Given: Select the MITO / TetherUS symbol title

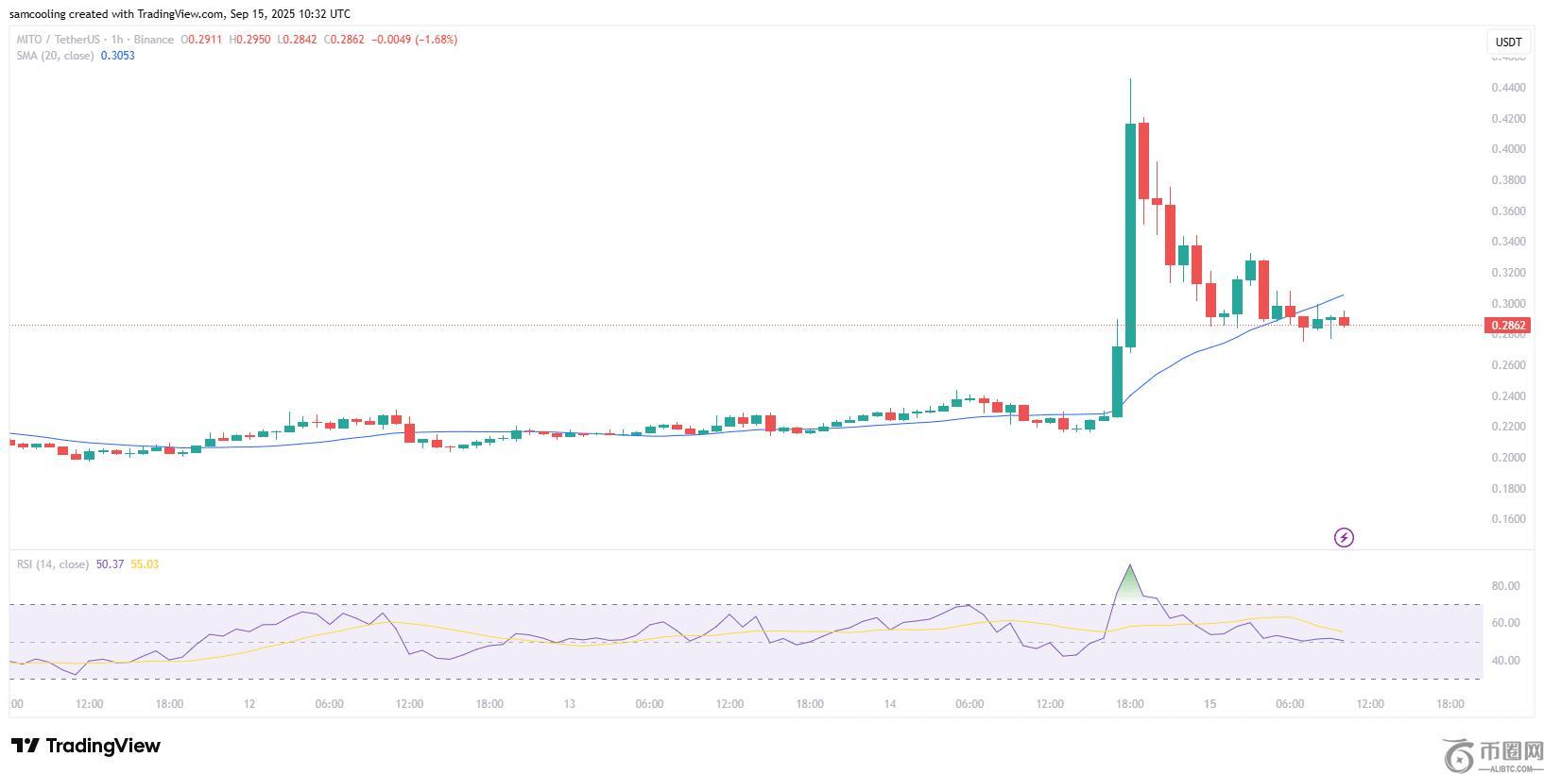Looking at the screenshot, I should click(60, 40).
